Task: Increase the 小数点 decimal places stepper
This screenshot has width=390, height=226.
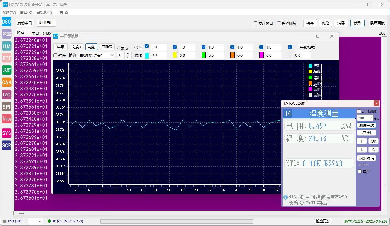Action: (x=128, y=54)
